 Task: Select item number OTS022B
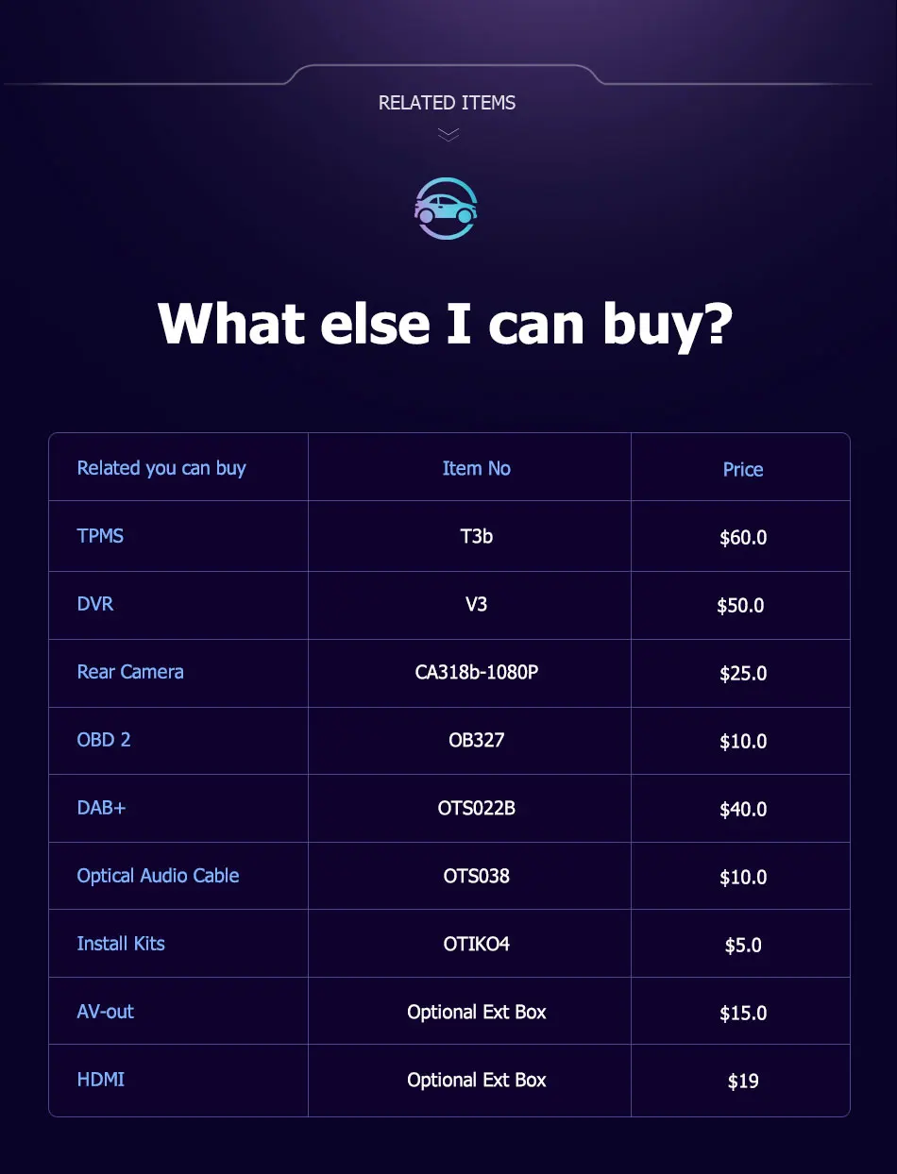point(477,809)
